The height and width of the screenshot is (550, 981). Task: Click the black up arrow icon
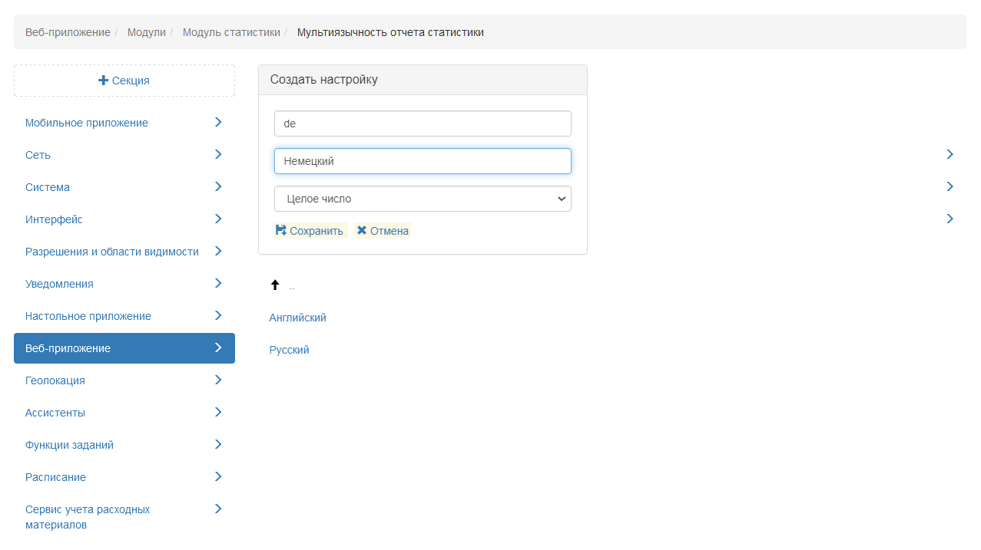[x=275, y=285]
